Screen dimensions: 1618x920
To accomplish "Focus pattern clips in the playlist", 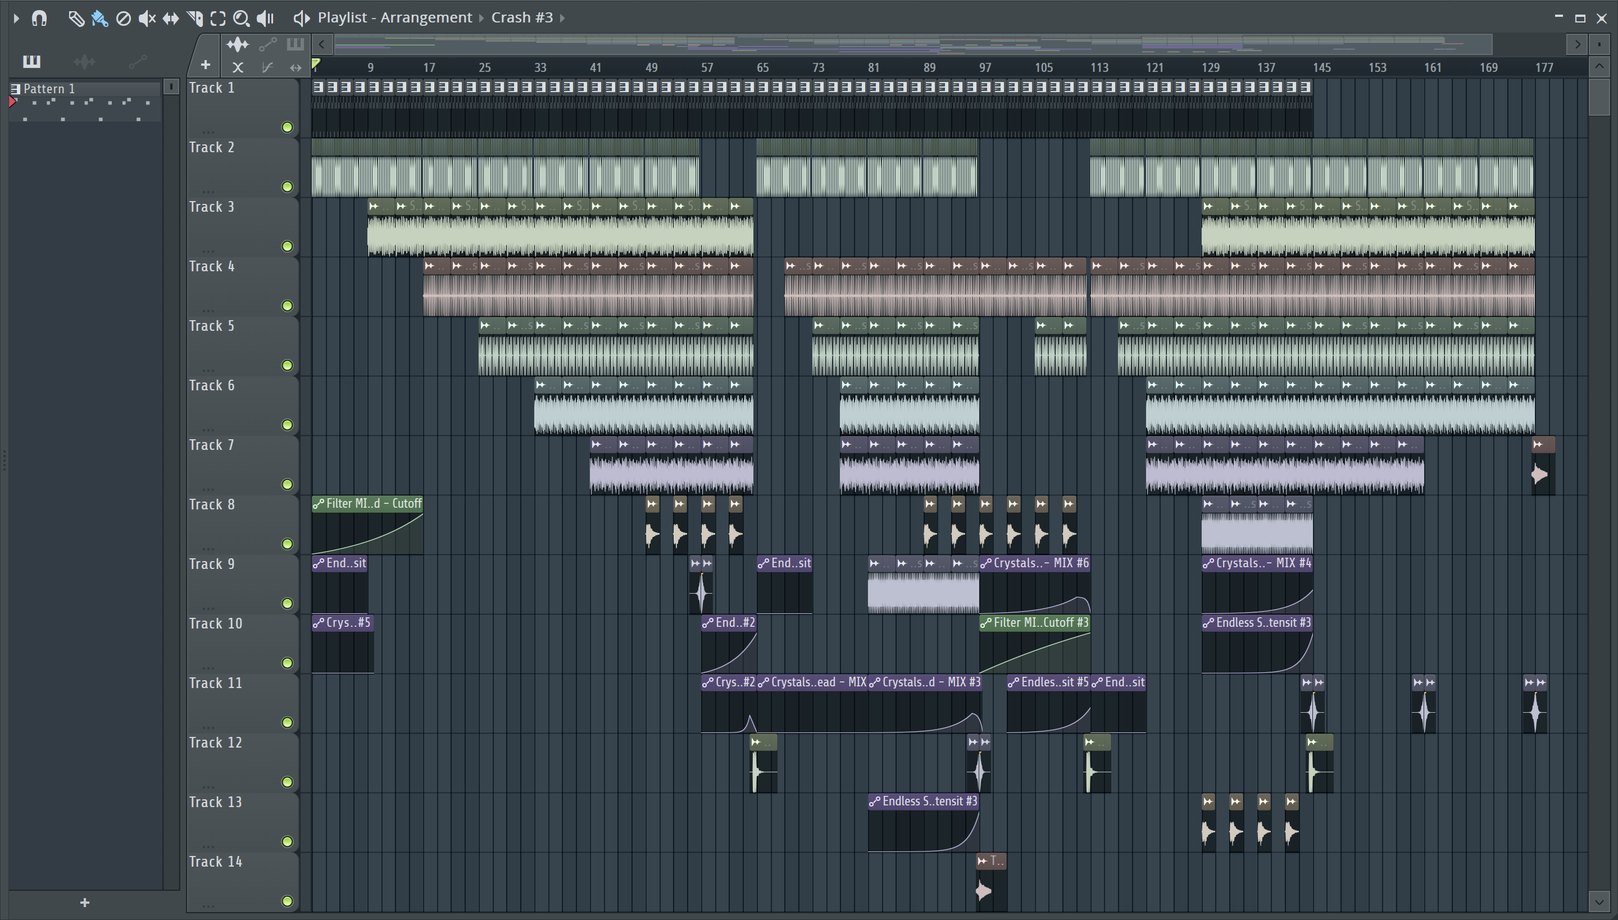I will (x=295, y=44).
